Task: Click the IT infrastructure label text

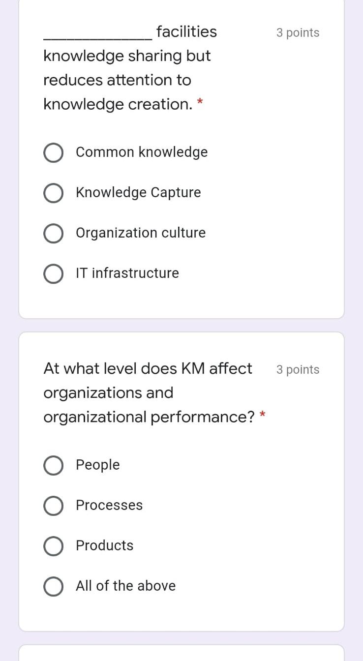Action: (127, 273)
